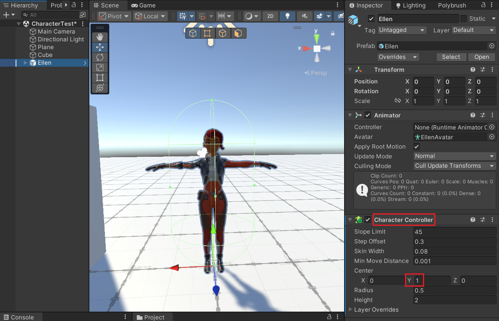Select the Rotate tool
499x321 pixels.
coord(99,57)
